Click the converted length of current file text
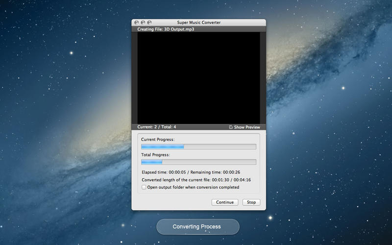The width and height of the screenshot is (392, 245). point(196,180)
